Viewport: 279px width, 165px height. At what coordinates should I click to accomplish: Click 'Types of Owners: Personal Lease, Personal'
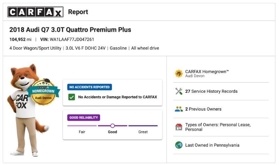click(x=218, y=127)
